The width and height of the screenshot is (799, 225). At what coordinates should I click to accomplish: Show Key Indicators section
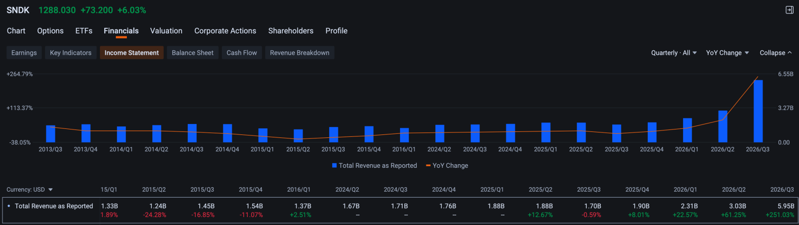click(70, 53)
